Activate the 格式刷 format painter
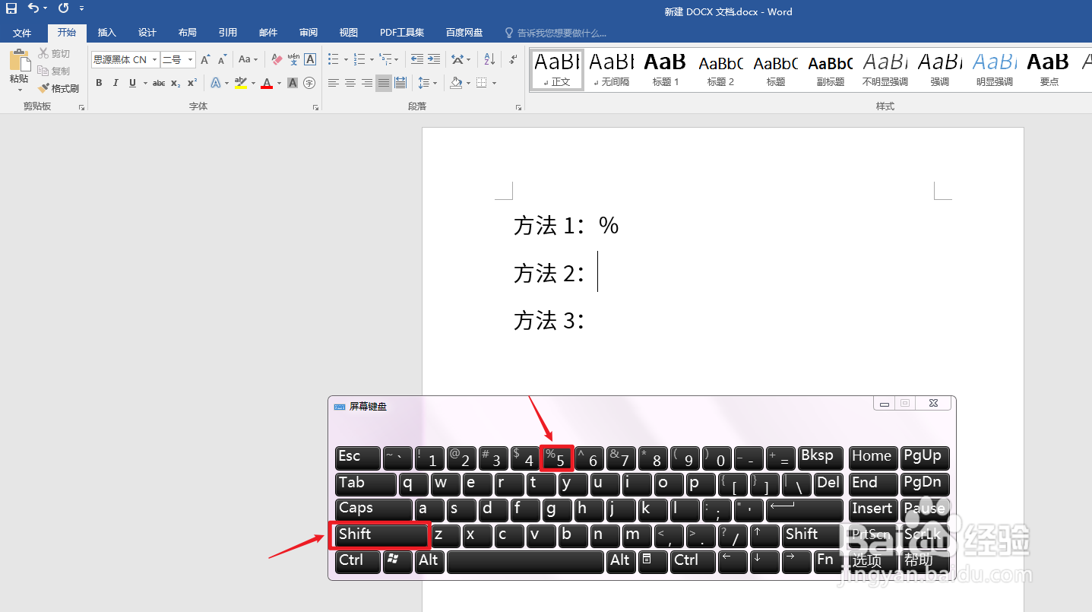This screenshot has width=1092, height=612. [59, 88]
